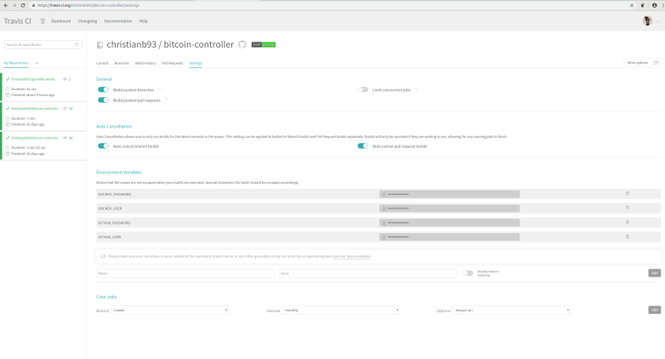Click the browser address bar URL
Screen dimensions: 665x359
88,5
